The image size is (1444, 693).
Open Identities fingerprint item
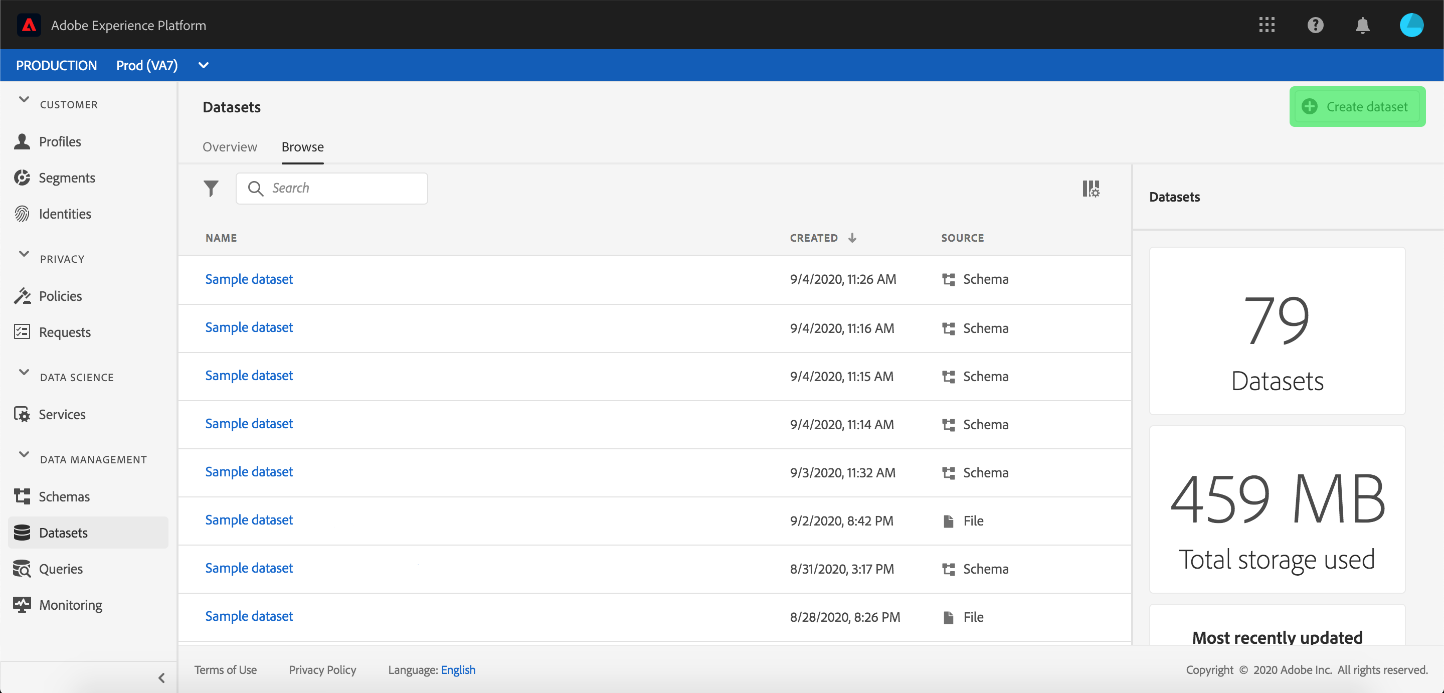click(65, 214)
